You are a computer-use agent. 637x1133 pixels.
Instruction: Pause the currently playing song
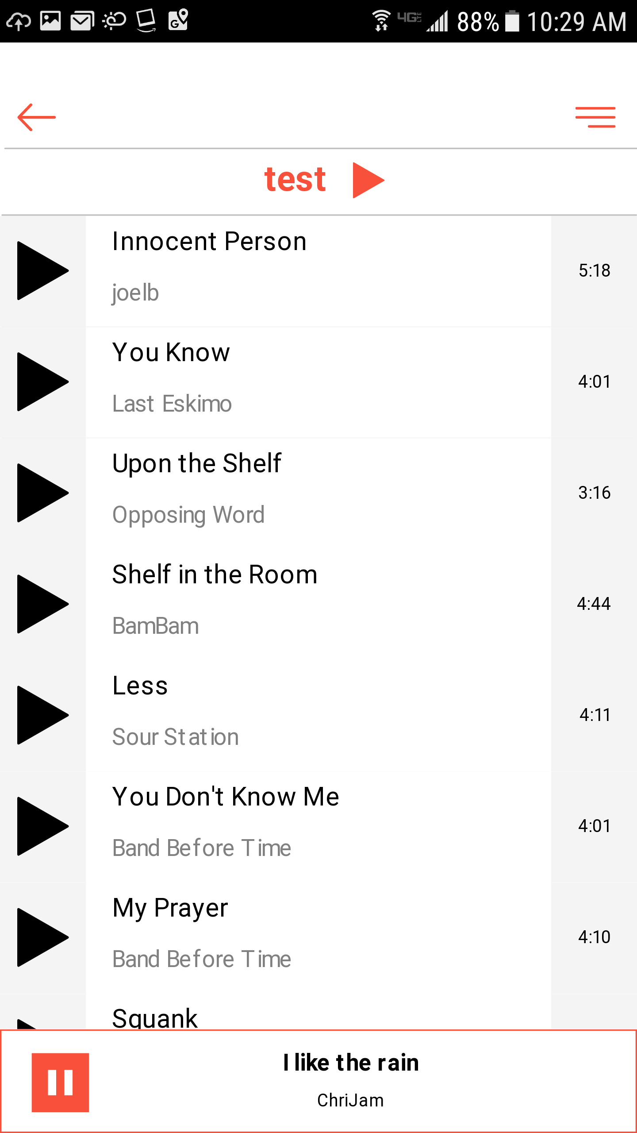(60, 1083)
